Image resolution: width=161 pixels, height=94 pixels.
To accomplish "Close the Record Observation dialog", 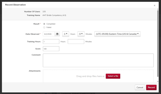I will click(154, 6).
